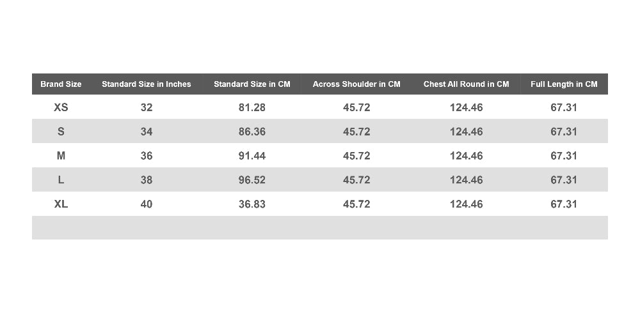Screen dimensions: 640x313
Task: Click the Brand Size column header
Action: (x=61, y=84)
